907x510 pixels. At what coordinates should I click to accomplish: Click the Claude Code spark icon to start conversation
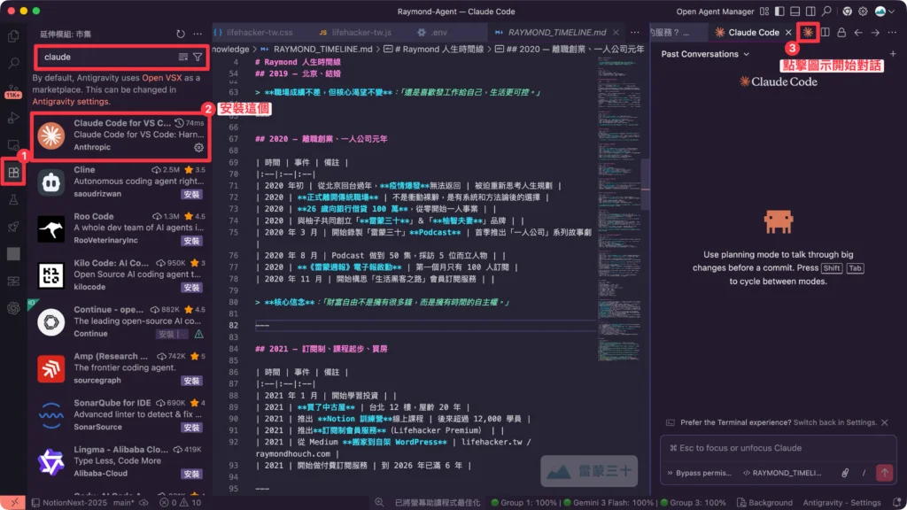coord(809,32)
